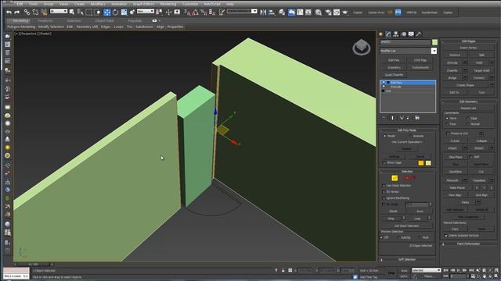Select Element sub-object level icon
This screenshot has width=501, height=281.
point(413,178)
